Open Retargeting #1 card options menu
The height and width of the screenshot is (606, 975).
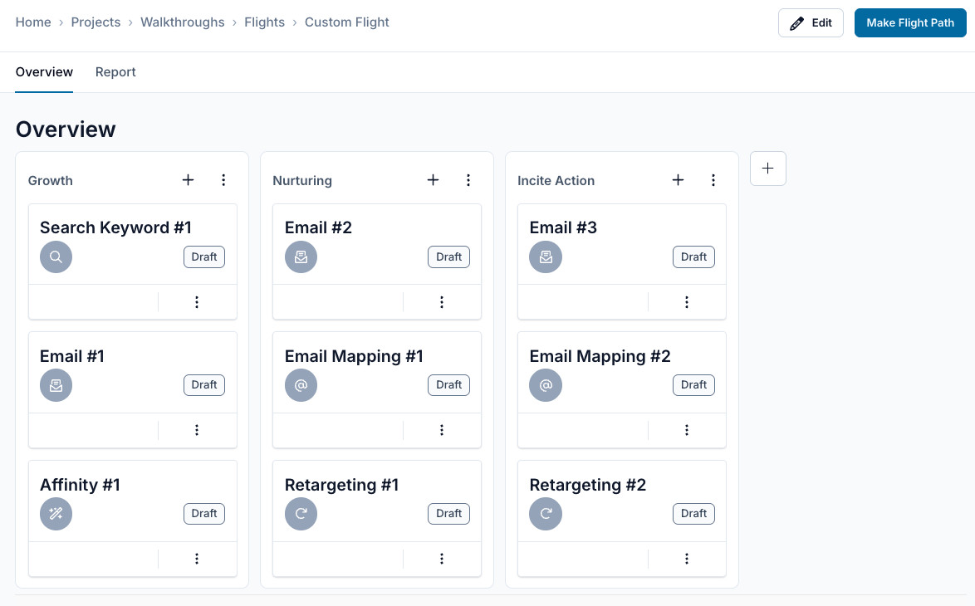coord(442,559)
